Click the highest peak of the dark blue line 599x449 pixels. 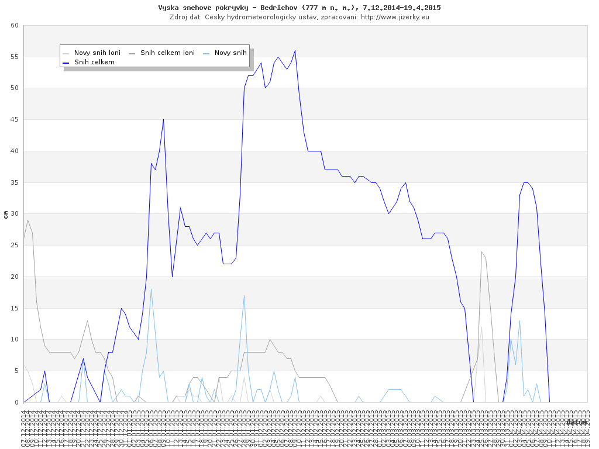295,51
